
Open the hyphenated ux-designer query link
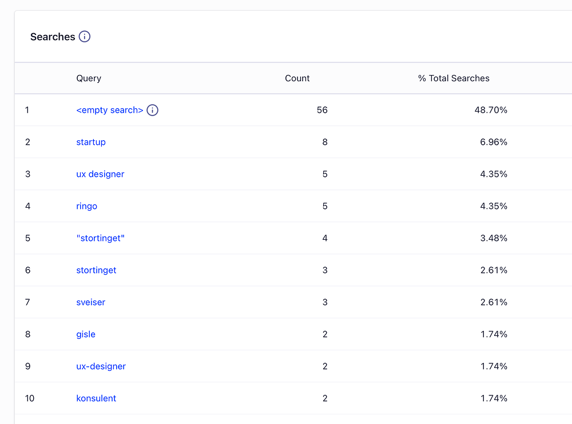click(x=101, y=366)
